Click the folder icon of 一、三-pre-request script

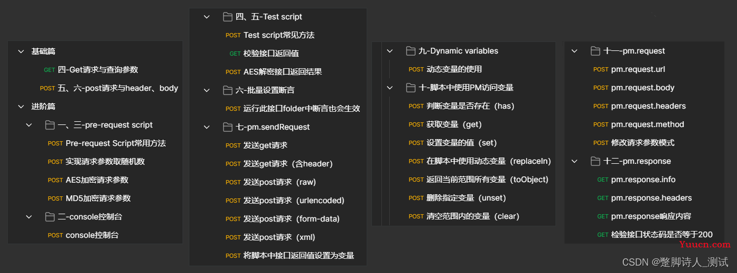click(50, 125)
